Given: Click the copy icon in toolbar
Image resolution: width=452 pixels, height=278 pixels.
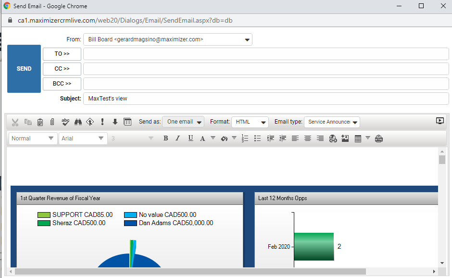Looking at the screenshot, I should [x=28, y=122].
